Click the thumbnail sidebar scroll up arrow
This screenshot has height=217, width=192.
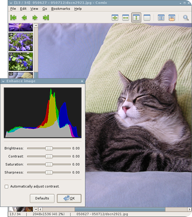[x=36, y=26]
